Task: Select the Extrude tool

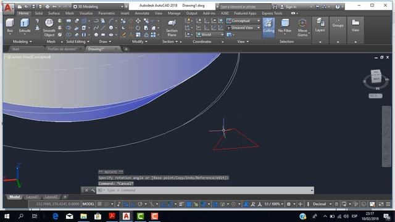Action: (x=25, y=26)
